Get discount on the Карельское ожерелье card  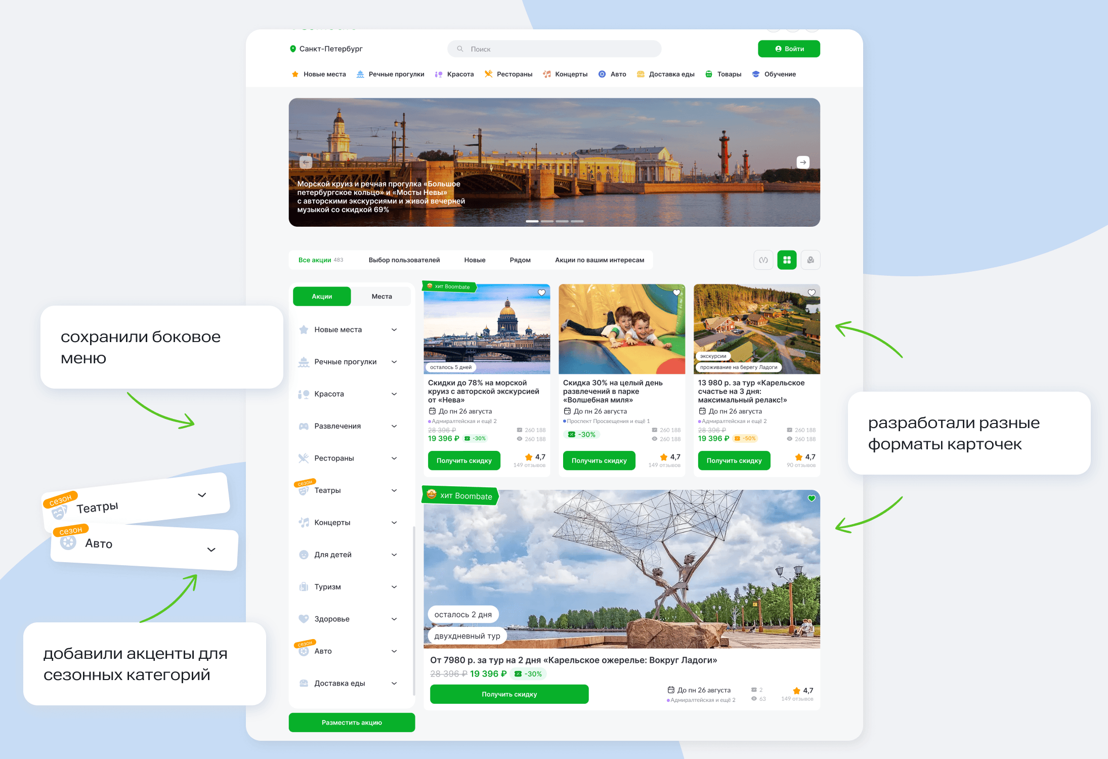tap(509, 694)
